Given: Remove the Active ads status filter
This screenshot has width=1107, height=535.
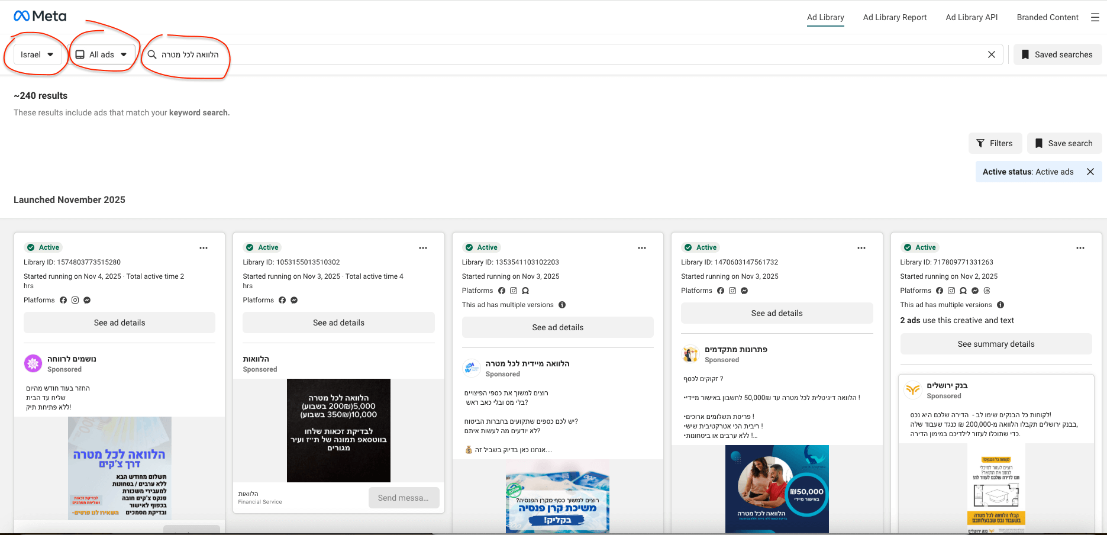Looking at the screenshot, I should coord(1090,172).
